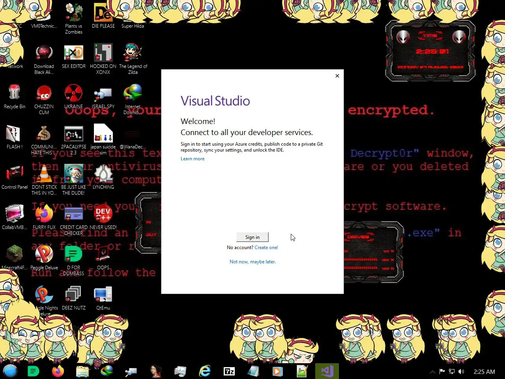Click the Sign in button
This screenshot has height=379, width=505.
(252, 237)
